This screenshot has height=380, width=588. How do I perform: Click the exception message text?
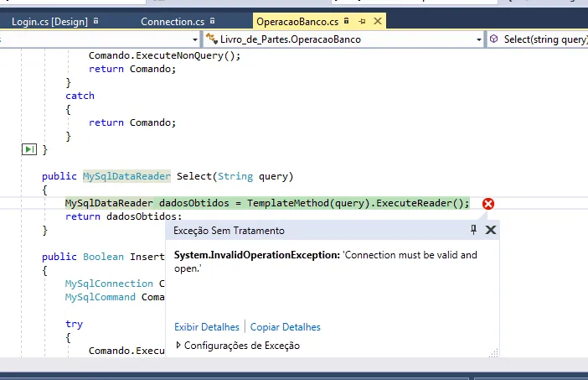point(326,262)
